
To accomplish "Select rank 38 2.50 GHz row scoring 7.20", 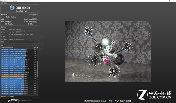I will click(19, 91).
